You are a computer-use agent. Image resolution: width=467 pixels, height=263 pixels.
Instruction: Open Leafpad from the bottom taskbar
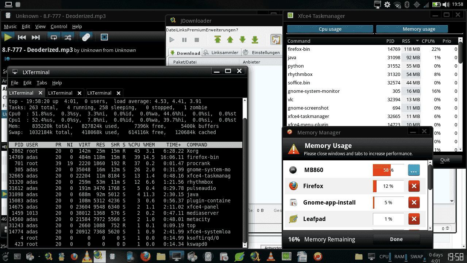[239, 256]
